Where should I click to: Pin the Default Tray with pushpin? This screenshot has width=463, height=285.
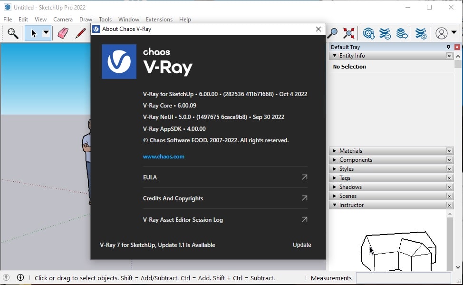(448, 47)
